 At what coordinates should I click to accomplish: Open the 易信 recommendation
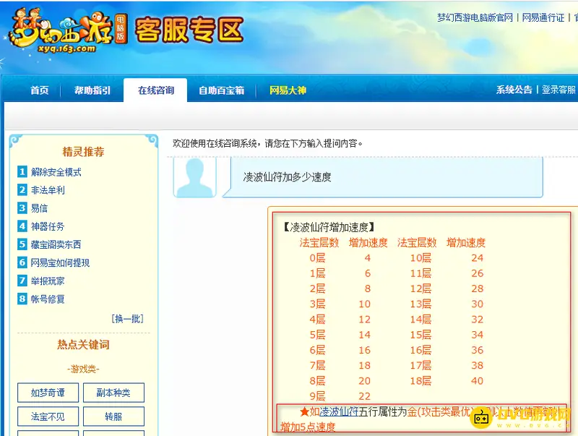pyautogui.click(x=39, y=208)
